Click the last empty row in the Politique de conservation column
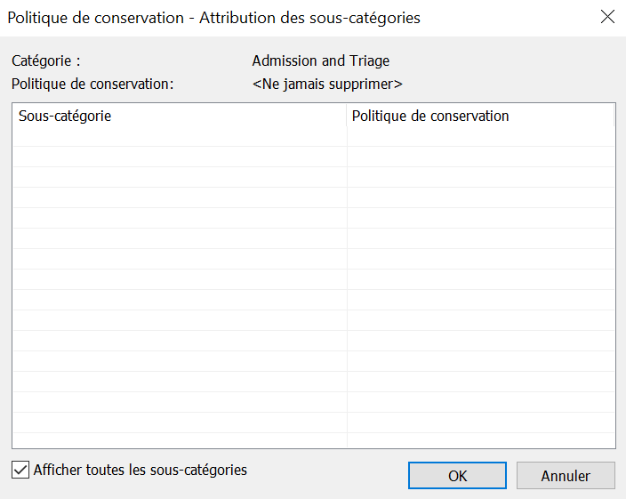The image size is (626, 499). pyautogui.click(x=480, y=442)
